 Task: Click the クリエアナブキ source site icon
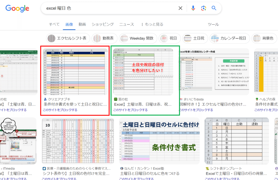45,99
